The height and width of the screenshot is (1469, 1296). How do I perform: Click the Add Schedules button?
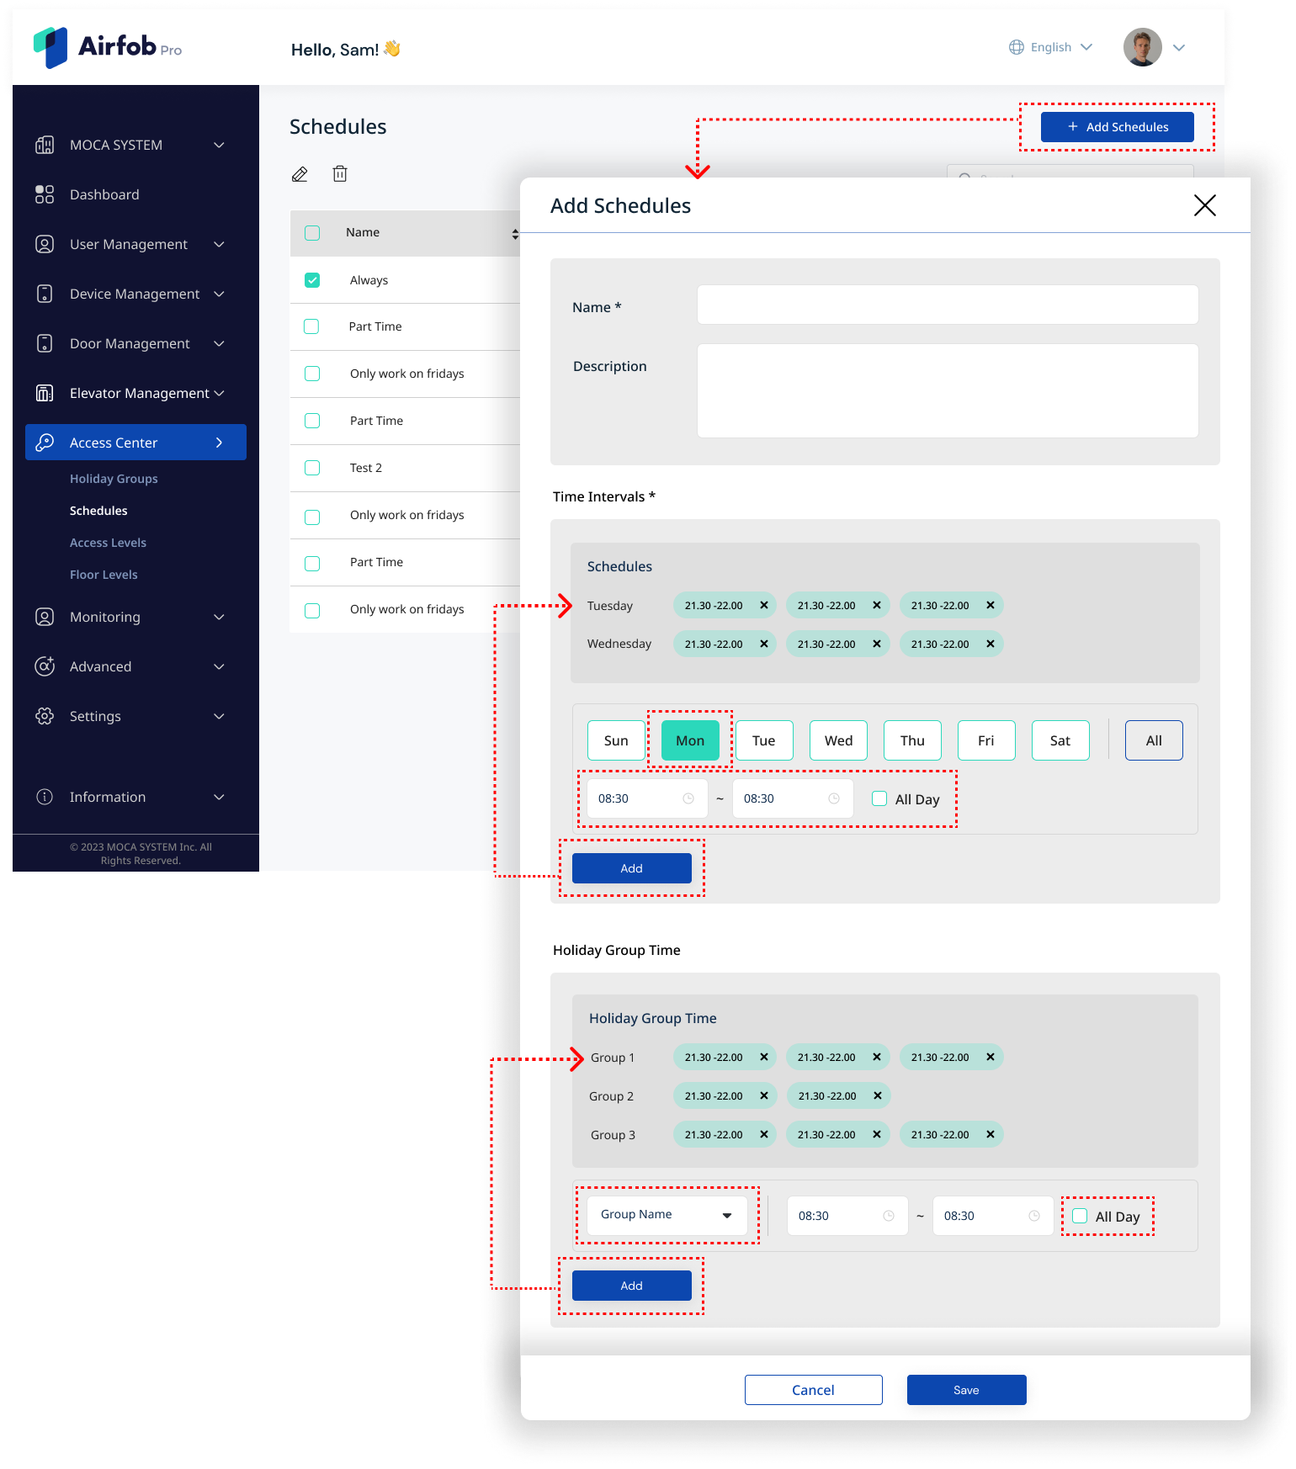(1117, 127)
